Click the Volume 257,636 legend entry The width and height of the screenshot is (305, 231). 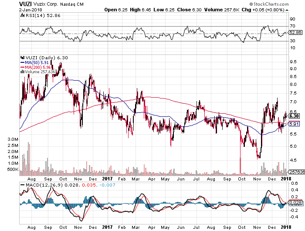click(40, 72)
